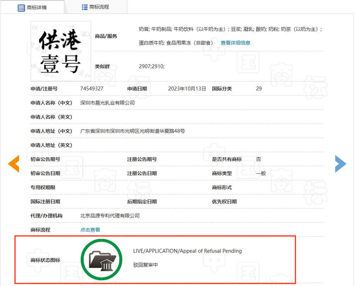Open the 供港壹号 trademark image
Image resolution: width=355 pixels, height=286 pixels.
click(x=61, y=51)
